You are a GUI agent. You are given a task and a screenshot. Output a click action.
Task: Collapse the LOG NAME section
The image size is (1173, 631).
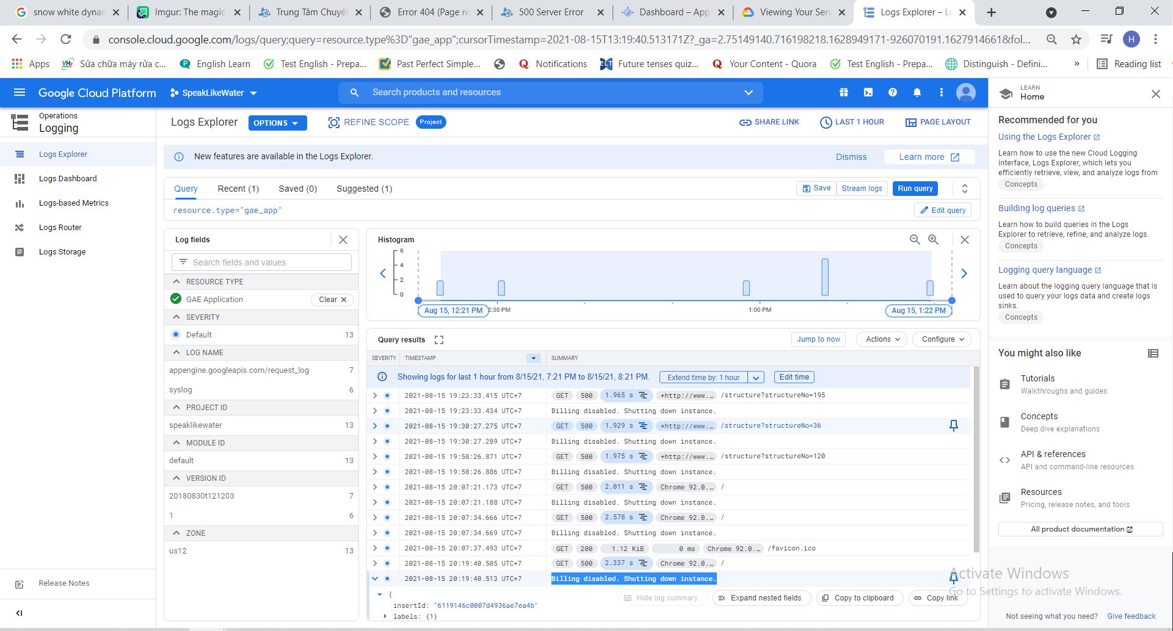(176, 352)
